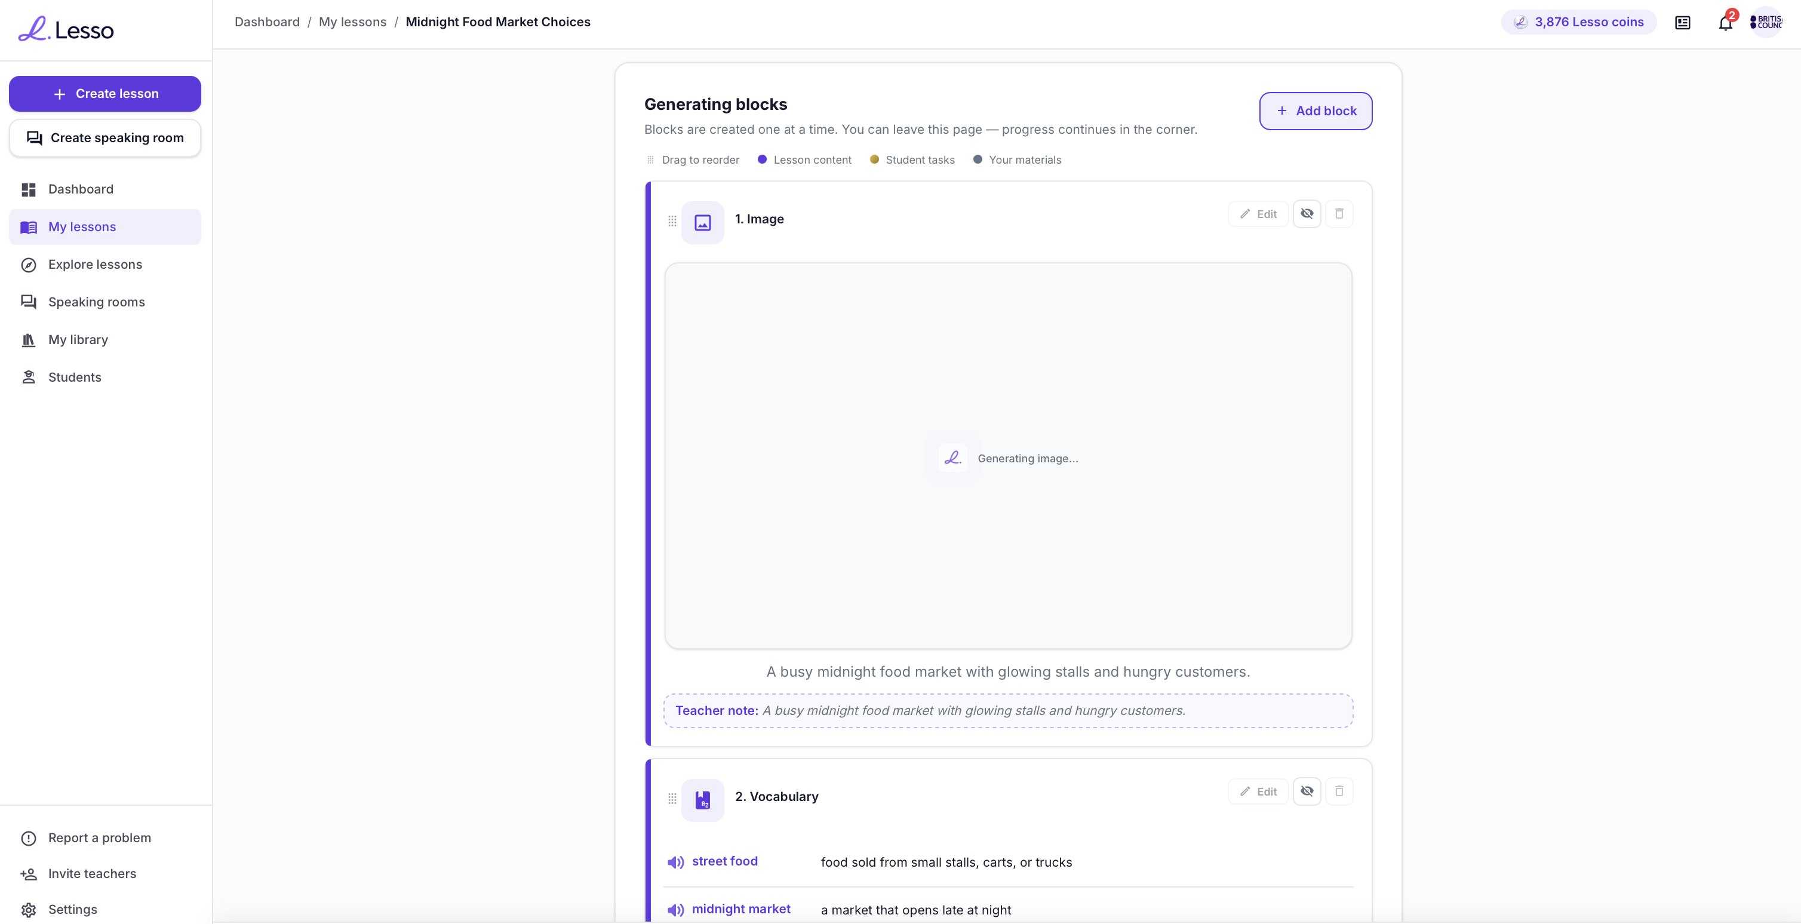Click the Students person icon
The height and width of the screenshot is (924, 1801).
(29, 377)
